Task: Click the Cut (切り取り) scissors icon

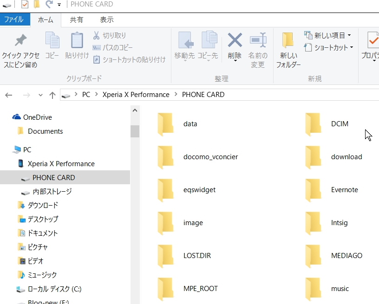Action: point(97,35)
